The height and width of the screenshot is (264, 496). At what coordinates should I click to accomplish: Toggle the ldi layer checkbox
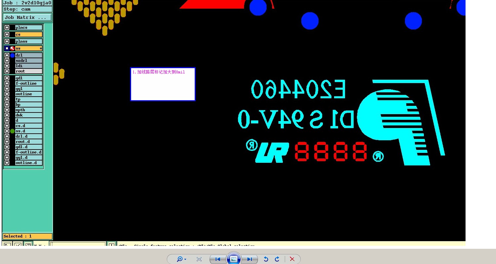[x=7, y=66]
